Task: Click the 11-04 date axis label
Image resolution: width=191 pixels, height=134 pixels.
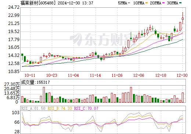Action: 73,75
